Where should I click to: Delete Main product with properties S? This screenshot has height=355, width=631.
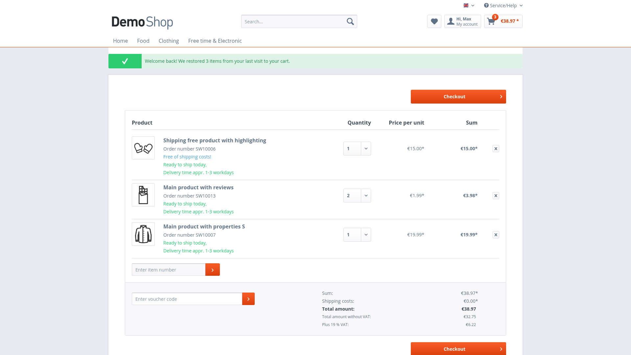(496, 235)
